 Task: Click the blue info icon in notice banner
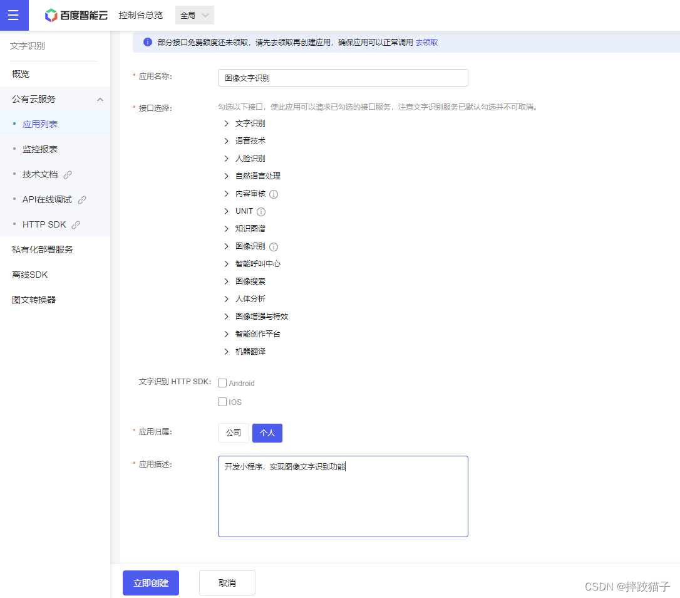point(147,42)
